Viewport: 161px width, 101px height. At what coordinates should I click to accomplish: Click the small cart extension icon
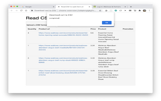125,11
